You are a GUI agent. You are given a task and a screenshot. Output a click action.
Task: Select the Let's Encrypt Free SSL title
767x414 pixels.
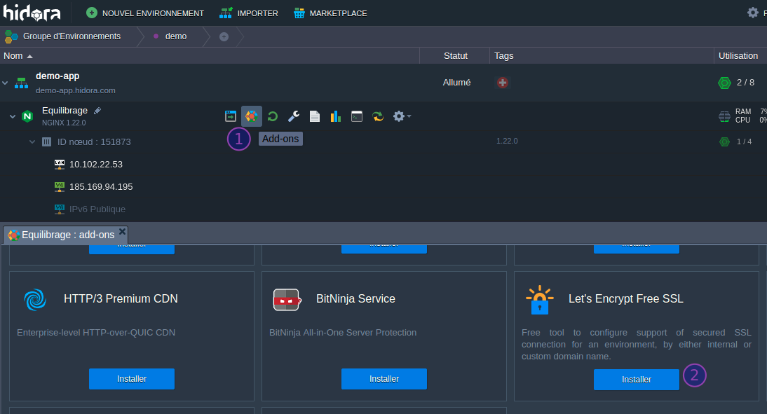pos(625,298)
